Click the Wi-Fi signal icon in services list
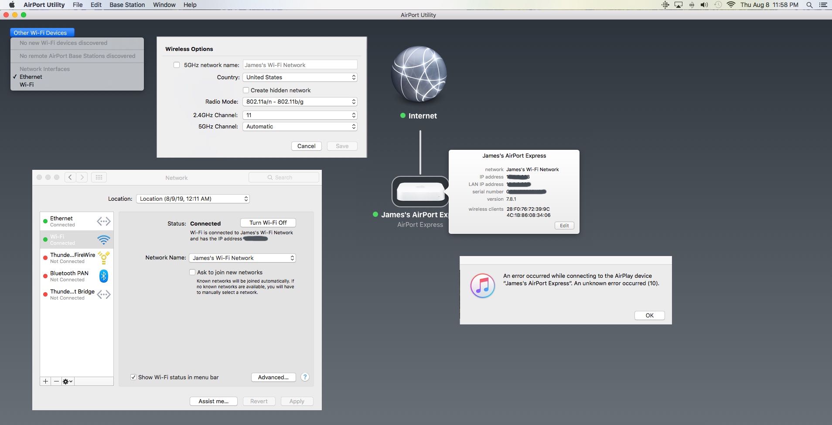832x425 pixels. pos(104,239)
